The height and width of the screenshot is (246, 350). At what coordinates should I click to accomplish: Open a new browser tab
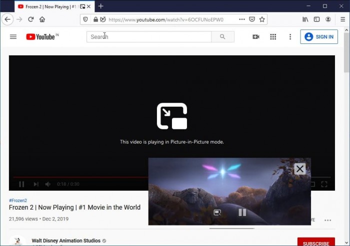[100, 6]
